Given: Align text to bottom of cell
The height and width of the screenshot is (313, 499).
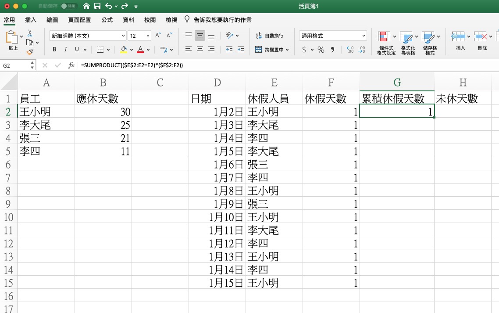Looking at the screenshot, I should point(211,36).
